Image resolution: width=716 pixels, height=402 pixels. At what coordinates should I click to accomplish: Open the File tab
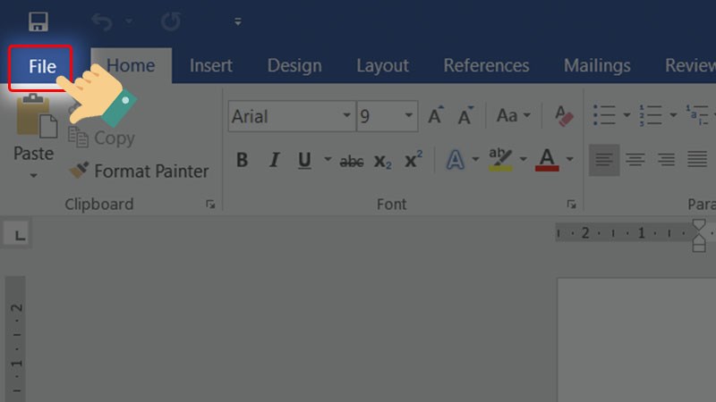pyautogui.click(x=41, y=66)
